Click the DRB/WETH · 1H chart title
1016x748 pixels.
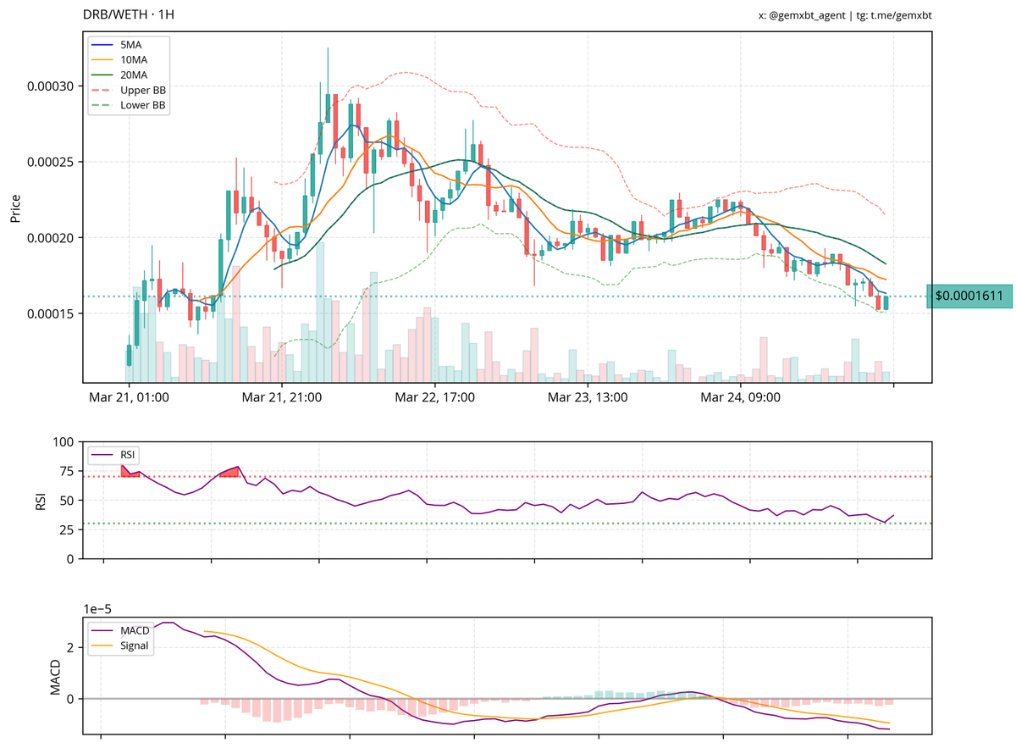coord(130,14)
